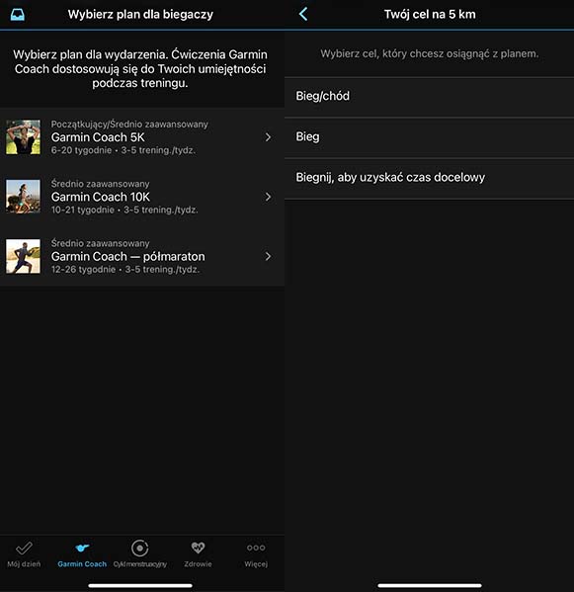Screen dimensions: 574x592
Task: Expand the Garmin Coach 10K chevron
Action: 268,197
